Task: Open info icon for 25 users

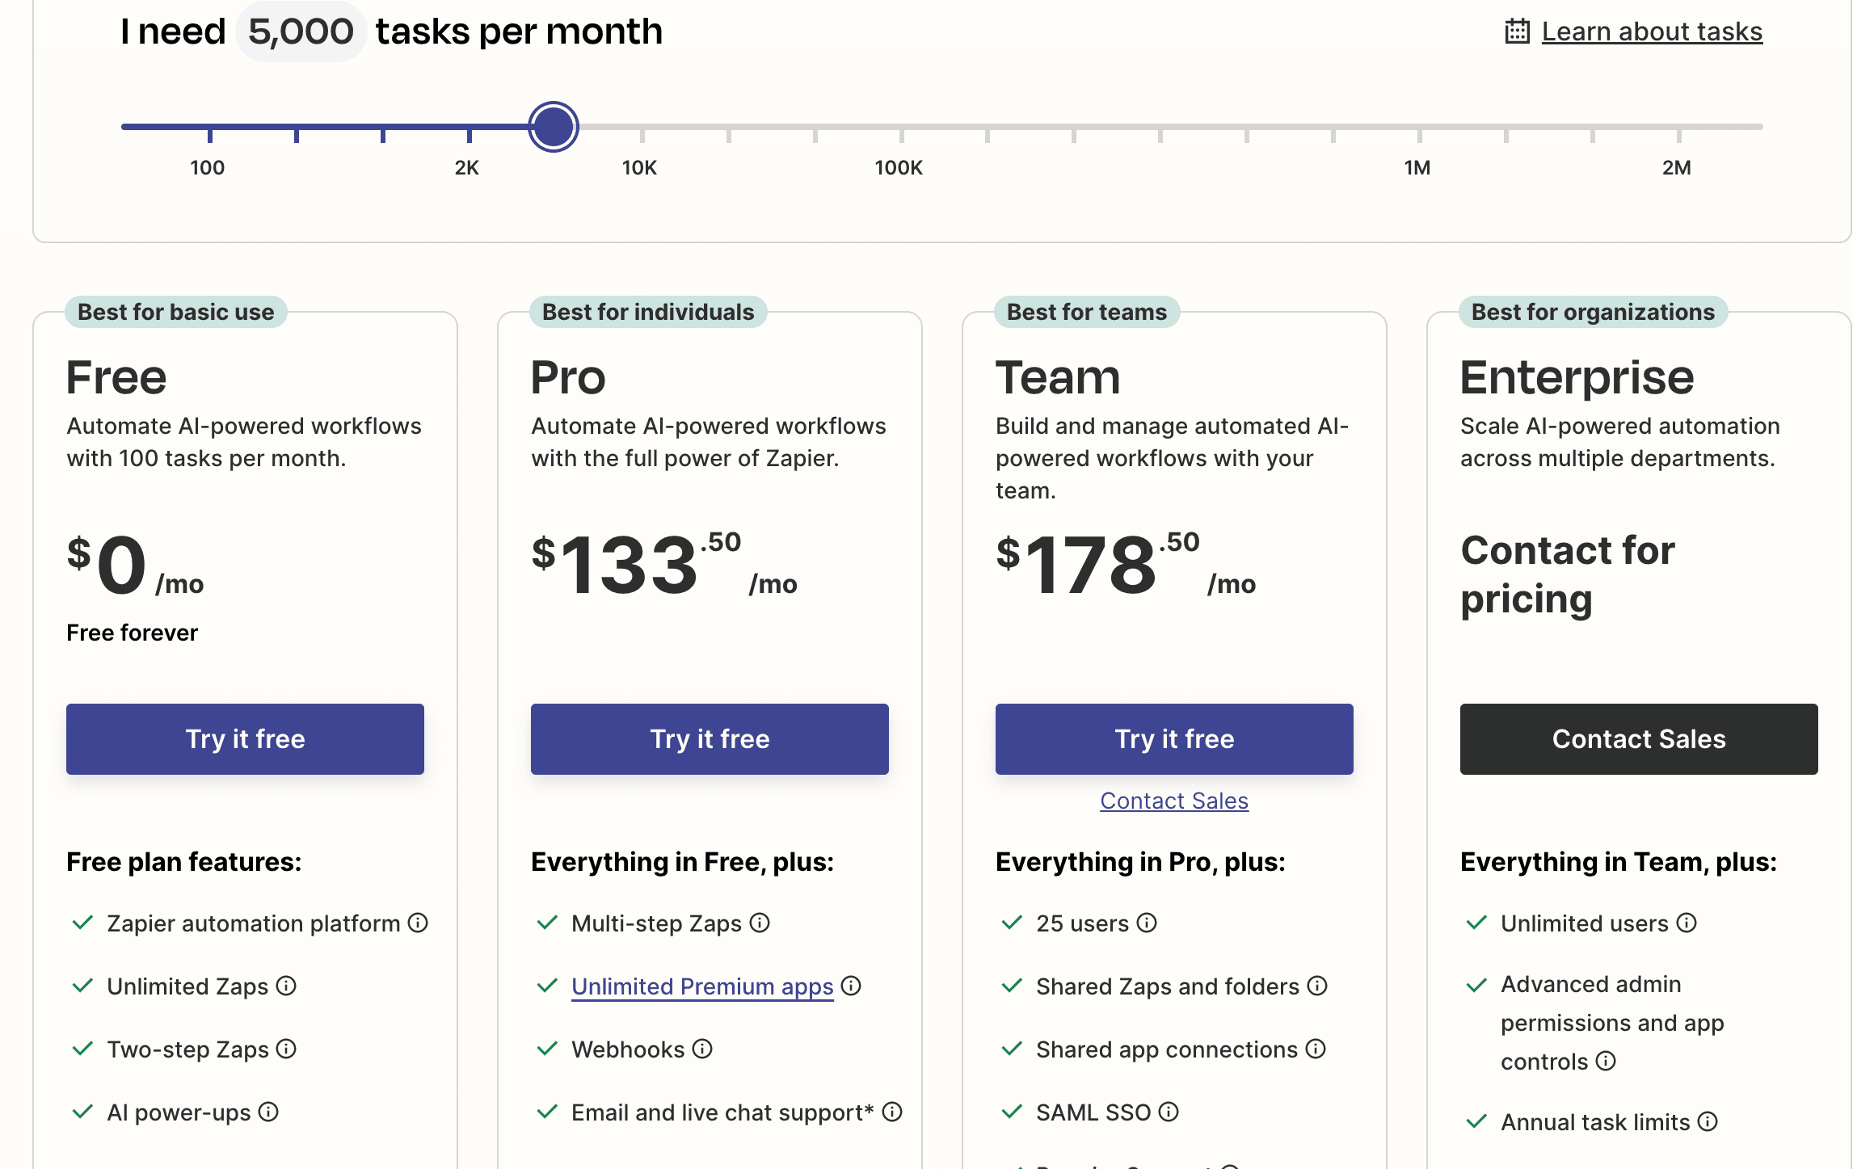Action: point(1147,923)
